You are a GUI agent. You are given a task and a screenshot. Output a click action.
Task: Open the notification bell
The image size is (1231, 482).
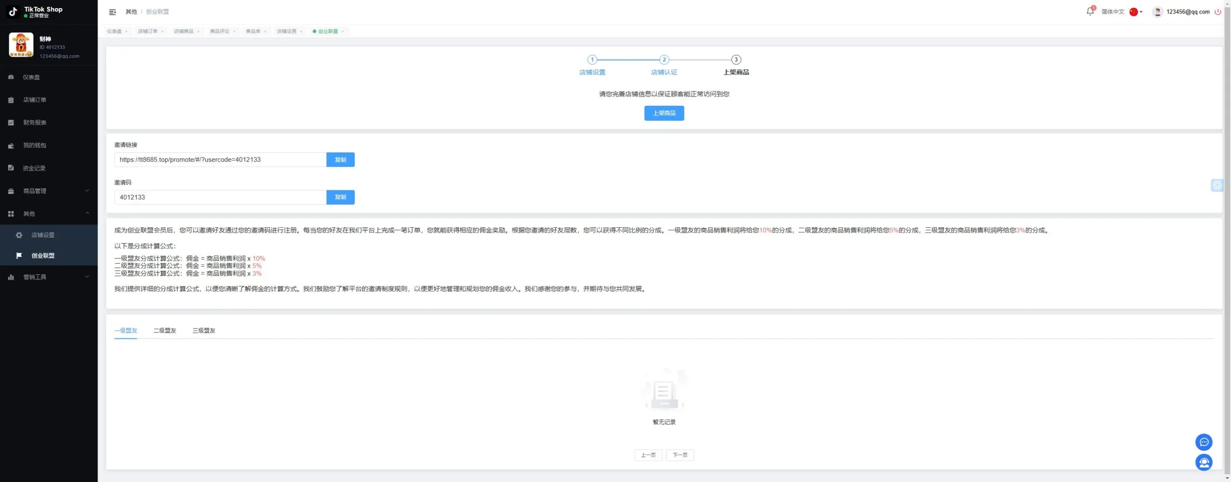1090,12
